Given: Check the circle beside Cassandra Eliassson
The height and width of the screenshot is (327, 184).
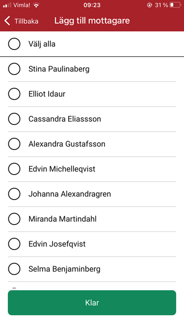Looking at the screenshot, I should point(14,119).
